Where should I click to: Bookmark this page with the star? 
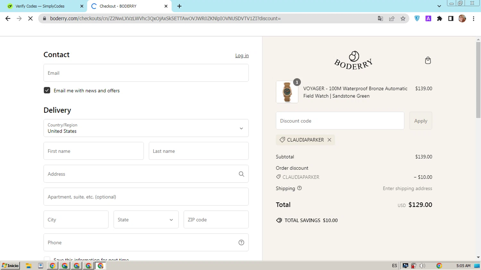403,19
